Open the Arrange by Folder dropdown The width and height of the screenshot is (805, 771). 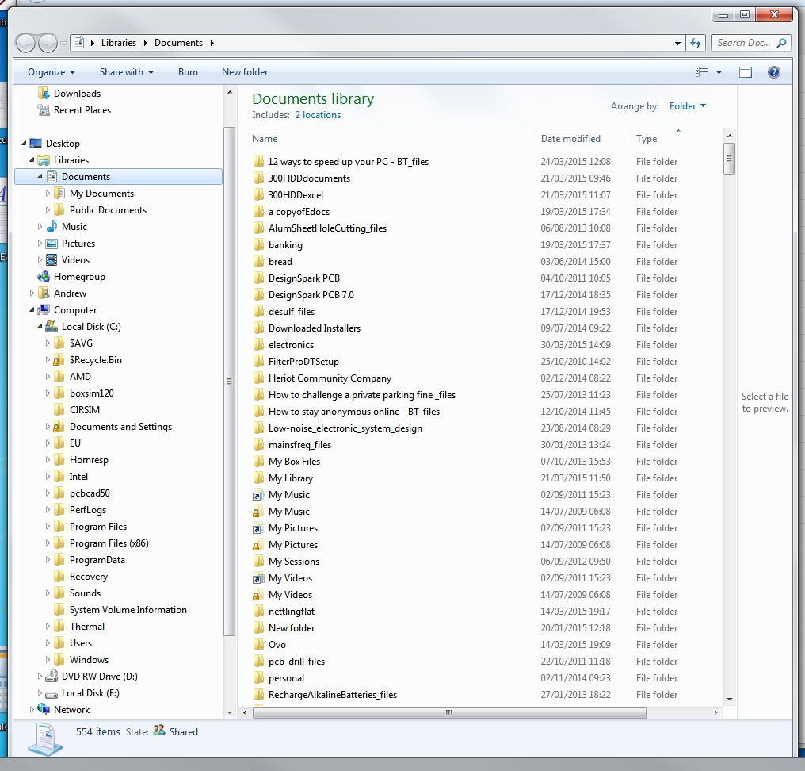point(688,105)
